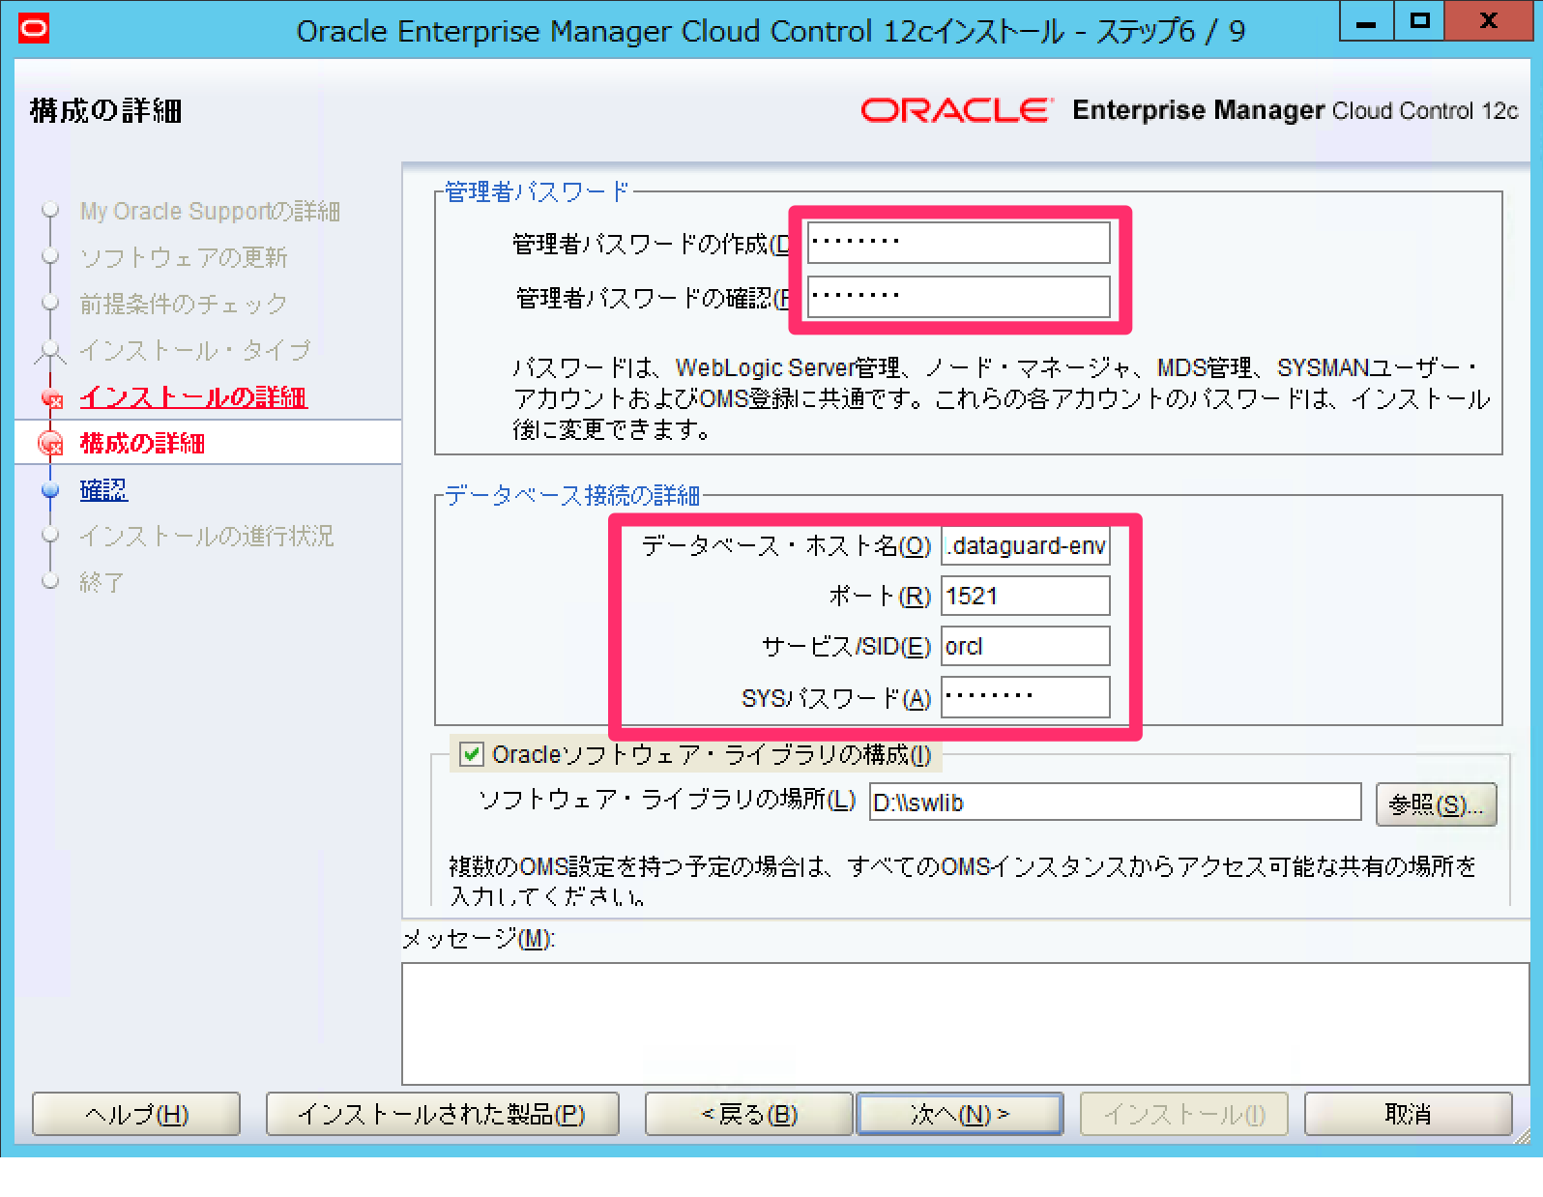The image size is (1543, 1197).
Task: Go back with the < 戻る(B) button
Action: click(749, 1114)
